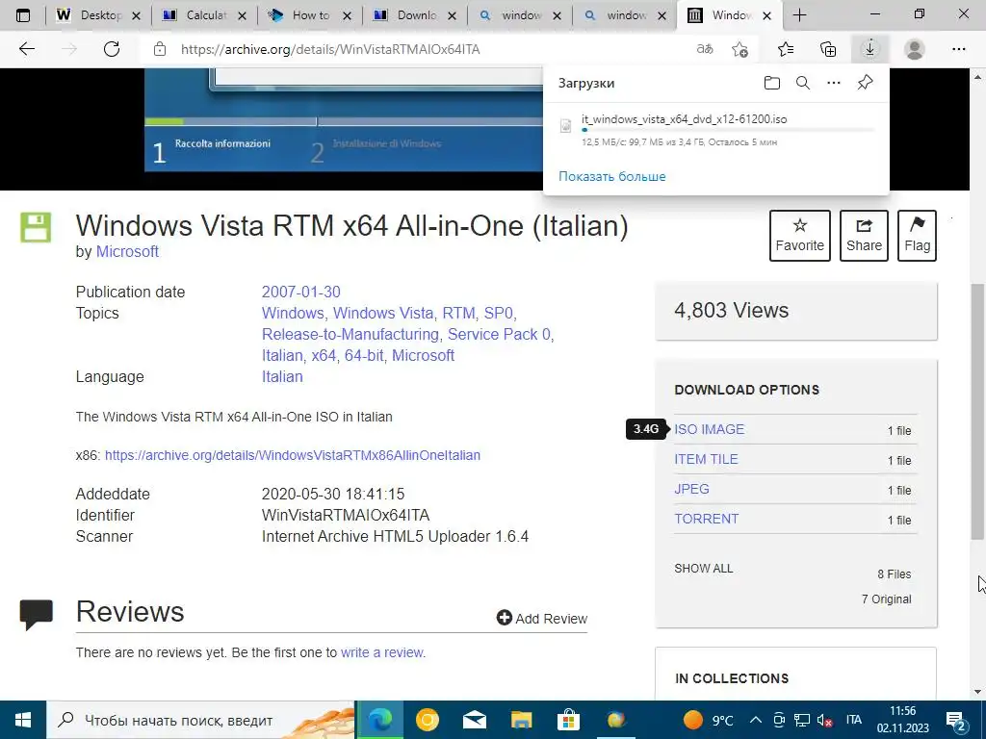The image size is (986, 739).
Task: Click the 7 Original files link
Action: [x=887, y=599]
